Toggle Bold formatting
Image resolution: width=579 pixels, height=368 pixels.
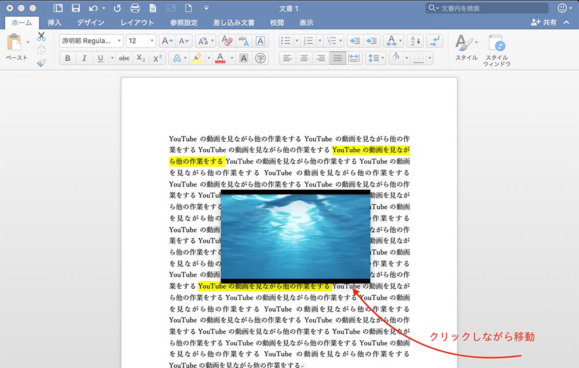[68, 58]
